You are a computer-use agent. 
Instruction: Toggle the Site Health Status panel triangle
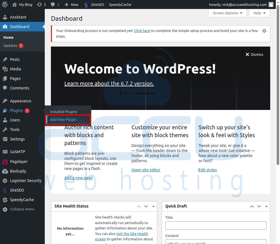[153, 206]
